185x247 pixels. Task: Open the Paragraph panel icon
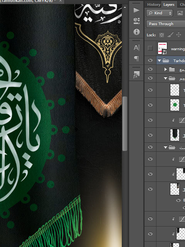(x=136, y=58)
